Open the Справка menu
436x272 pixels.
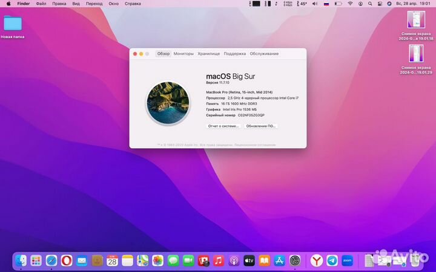[133, 4]
